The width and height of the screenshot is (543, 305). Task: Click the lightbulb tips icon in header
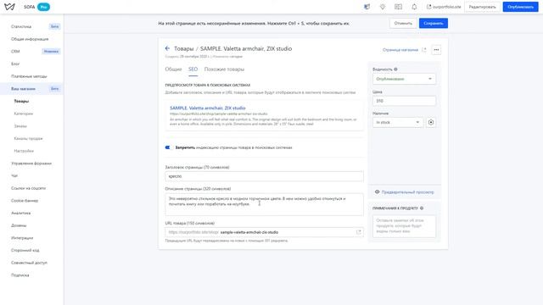click(x=383, y=7)
